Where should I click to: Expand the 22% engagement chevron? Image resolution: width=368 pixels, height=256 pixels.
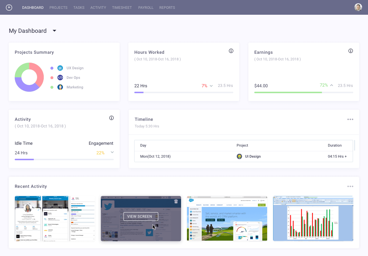[112, 152]
